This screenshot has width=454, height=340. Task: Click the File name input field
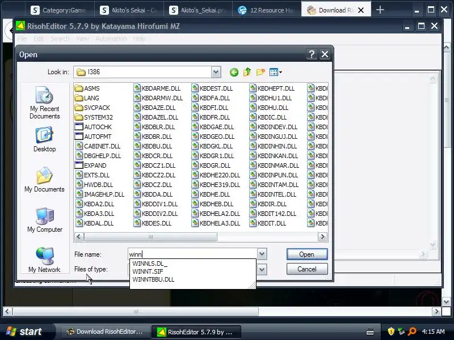coord(192,254)
